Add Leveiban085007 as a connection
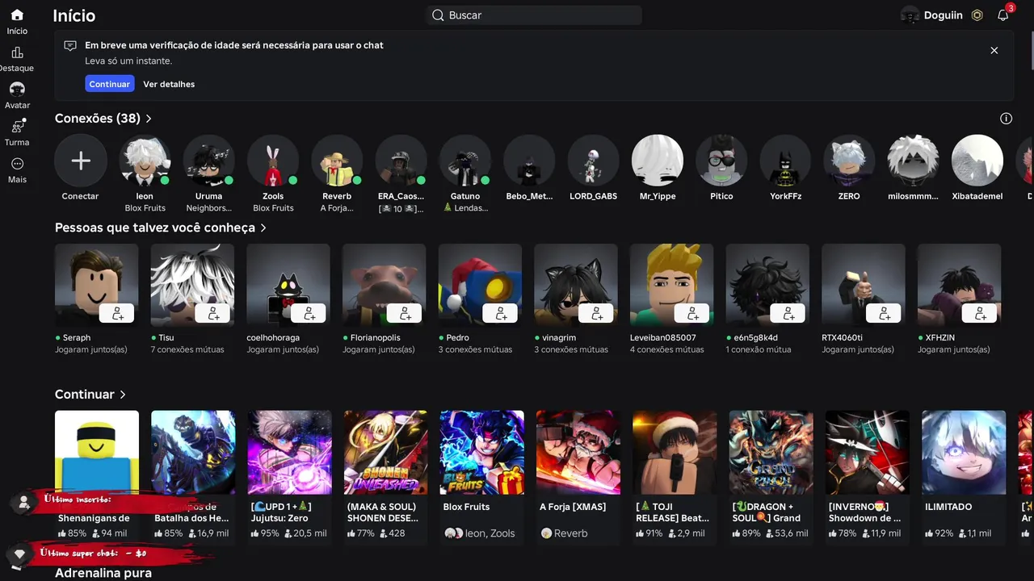This screenshot has width=1034, height=581. tap(693, 313)
